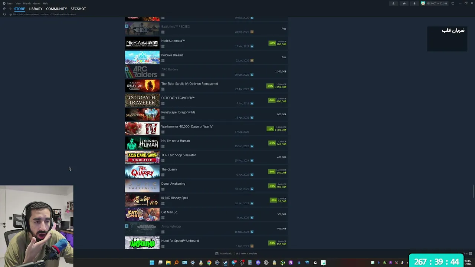
Task: Open the Help menu
Action: coord(45,3)
